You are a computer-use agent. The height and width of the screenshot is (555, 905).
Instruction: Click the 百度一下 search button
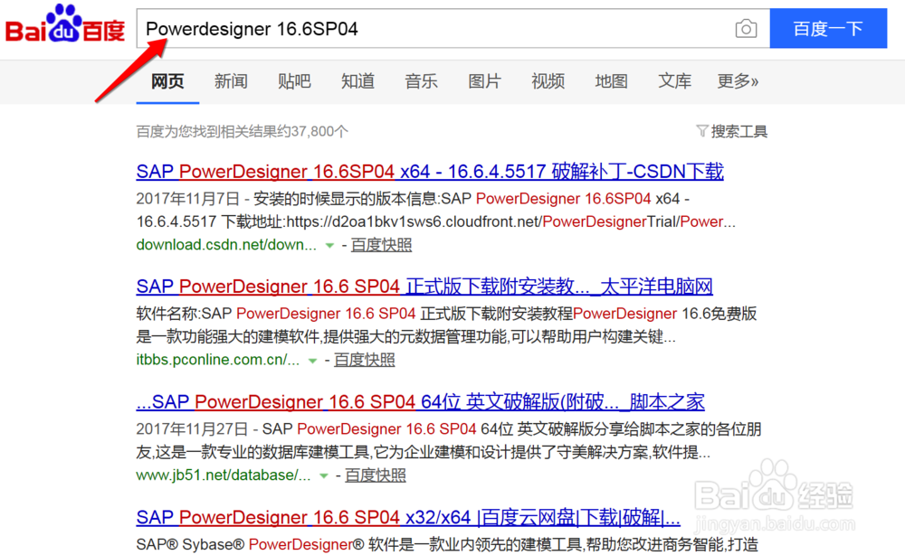click(828, 29)
